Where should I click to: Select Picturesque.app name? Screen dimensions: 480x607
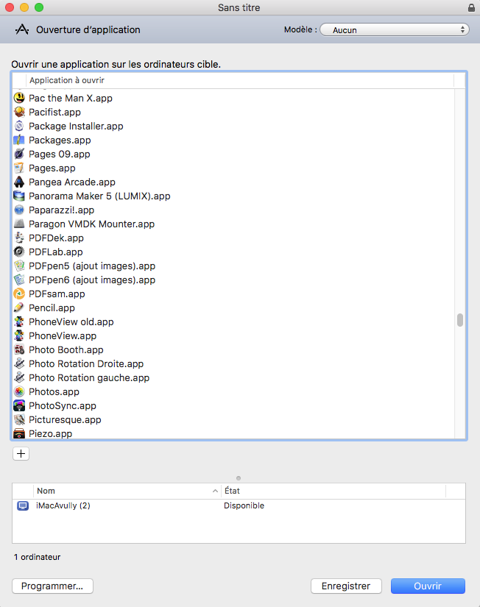65,419
